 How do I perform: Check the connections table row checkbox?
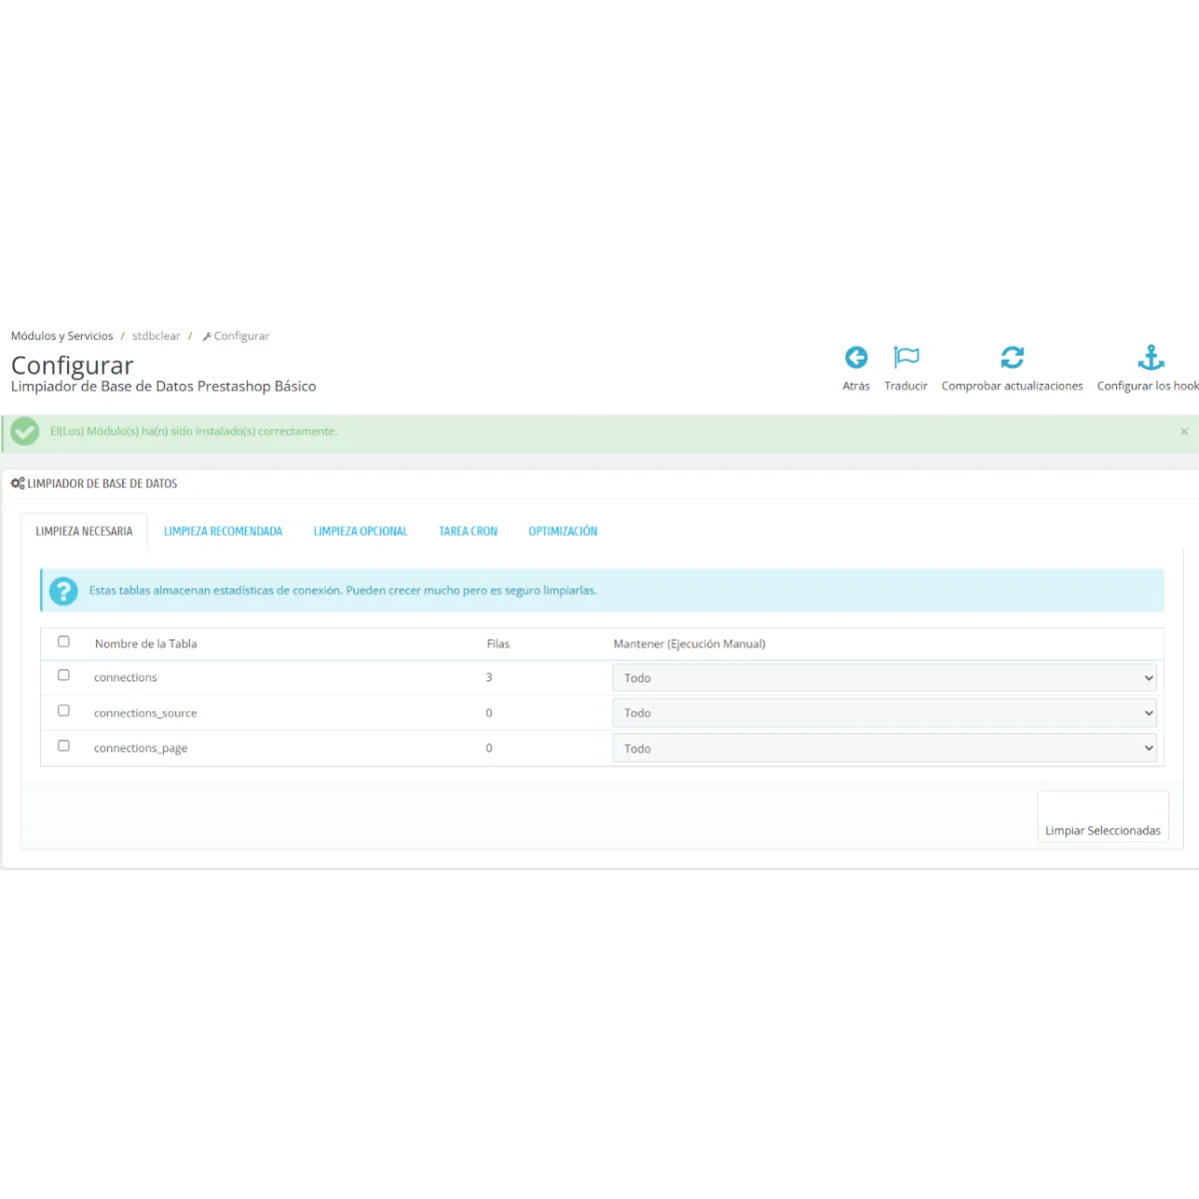click(x=64, y=675)
